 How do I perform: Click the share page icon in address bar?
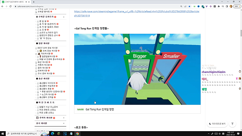[x=185, y=6]
